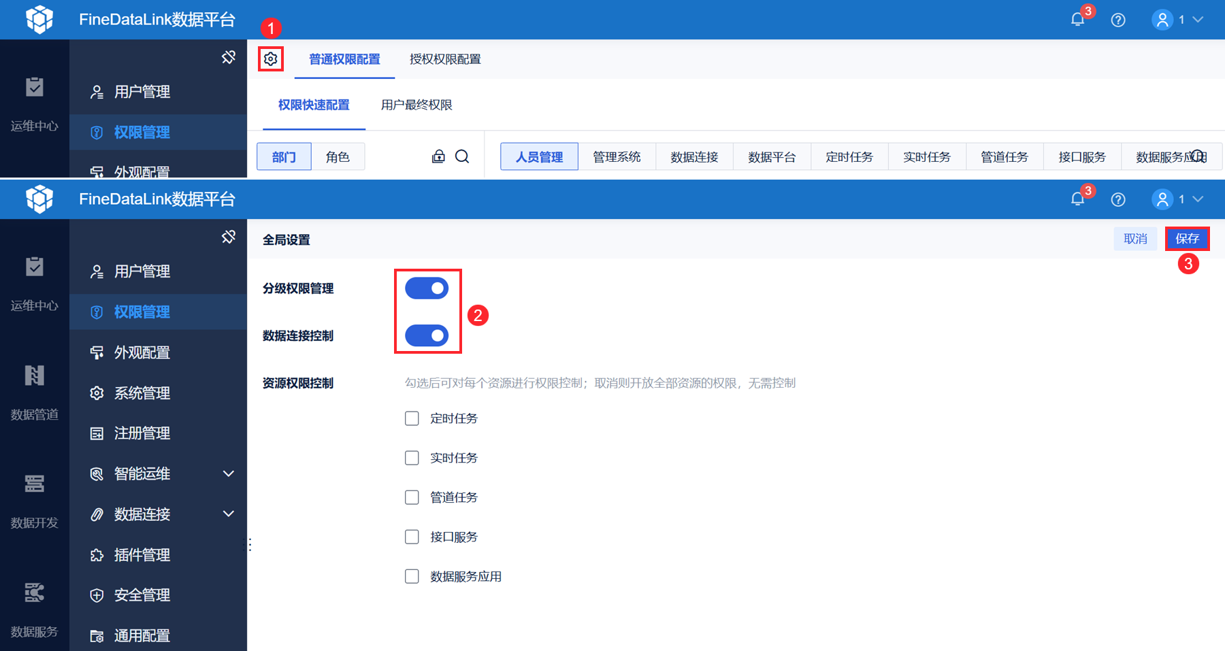Open notifications bell in the lower header

click(1077, 199)
